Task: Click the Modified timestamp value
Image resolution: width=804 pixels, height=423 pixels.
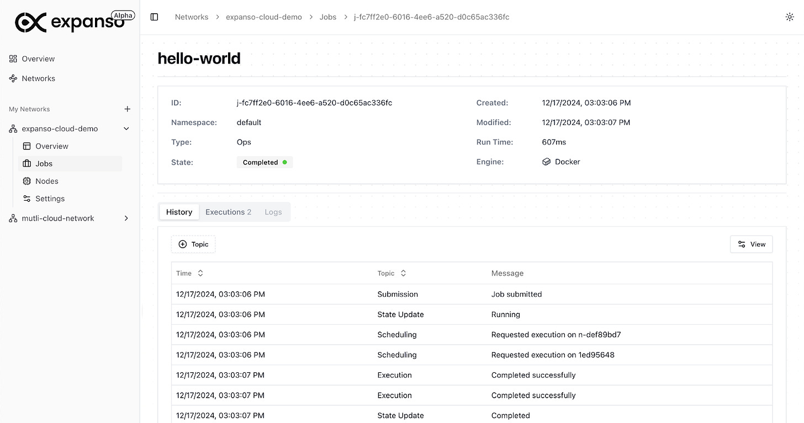Action: pyautogui.click(x=586, y=122)
